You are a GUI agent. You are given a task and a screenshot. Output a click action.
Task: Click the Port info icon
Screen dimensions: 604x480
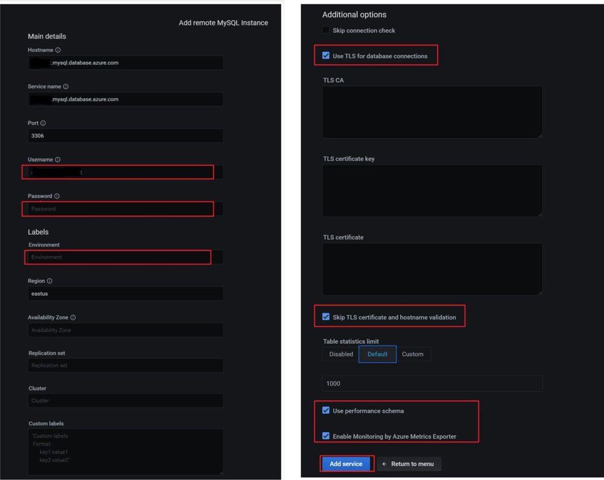tap(43, 123)
